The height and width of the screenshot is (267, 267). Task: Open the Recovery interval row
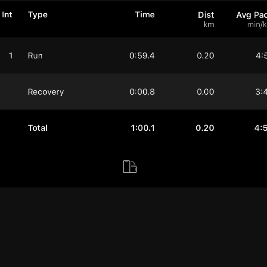(133, 92)
